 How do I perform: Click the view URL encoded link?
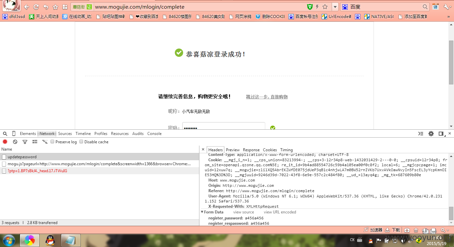tap(280, 212)
